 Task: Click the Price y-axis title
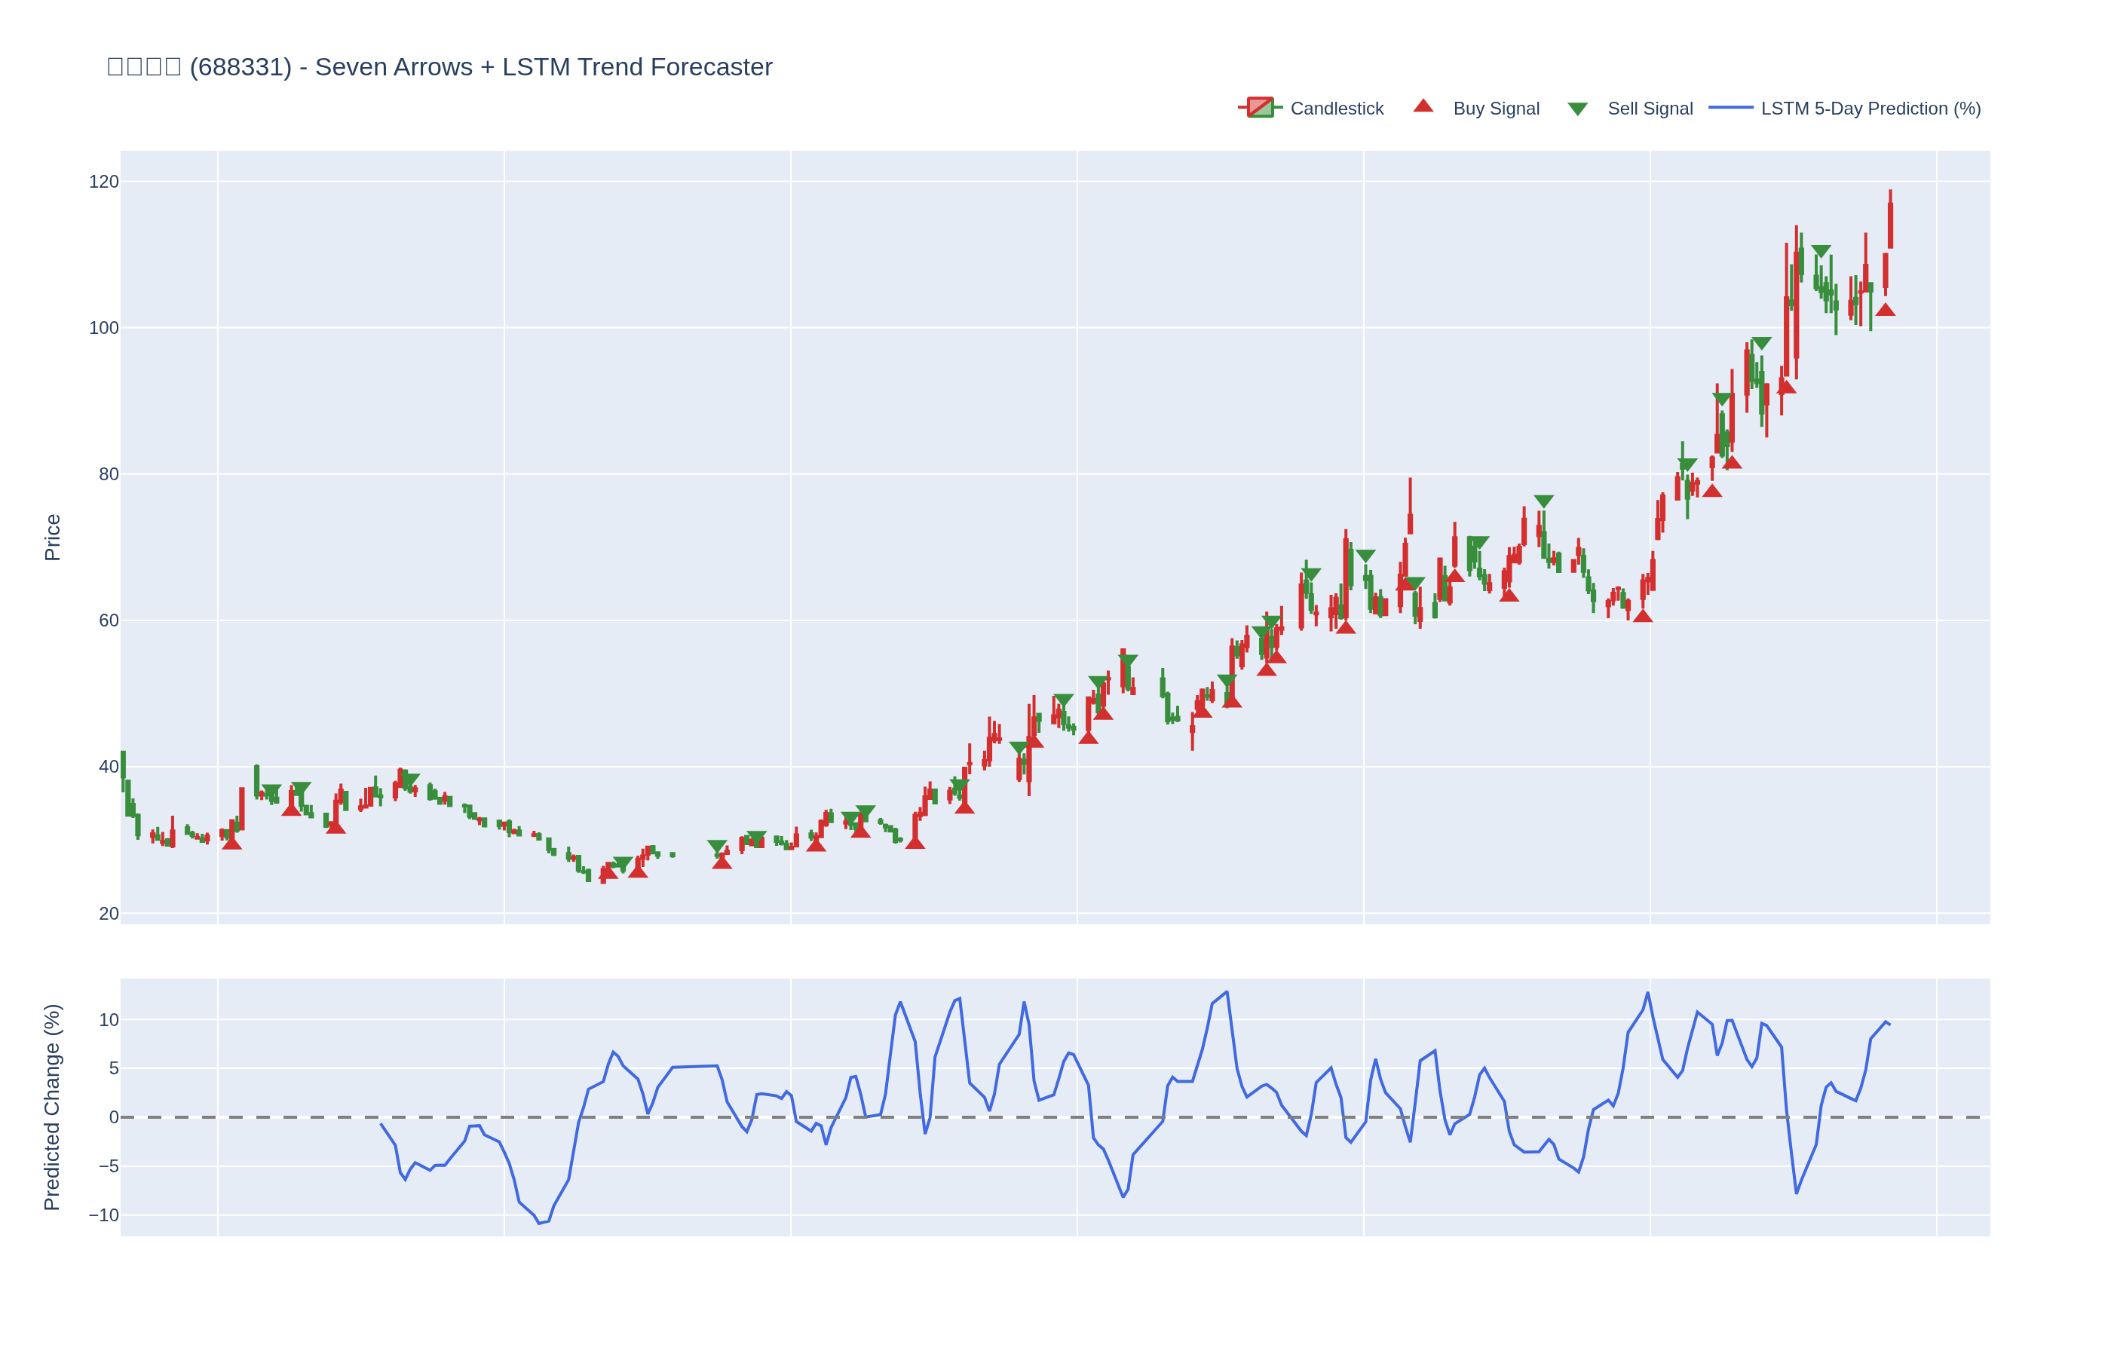tap(53, 538)
